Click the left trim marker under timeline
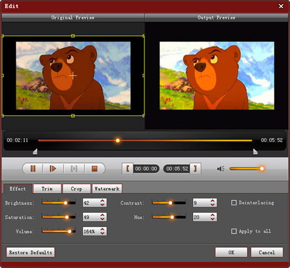 (35, 151)
